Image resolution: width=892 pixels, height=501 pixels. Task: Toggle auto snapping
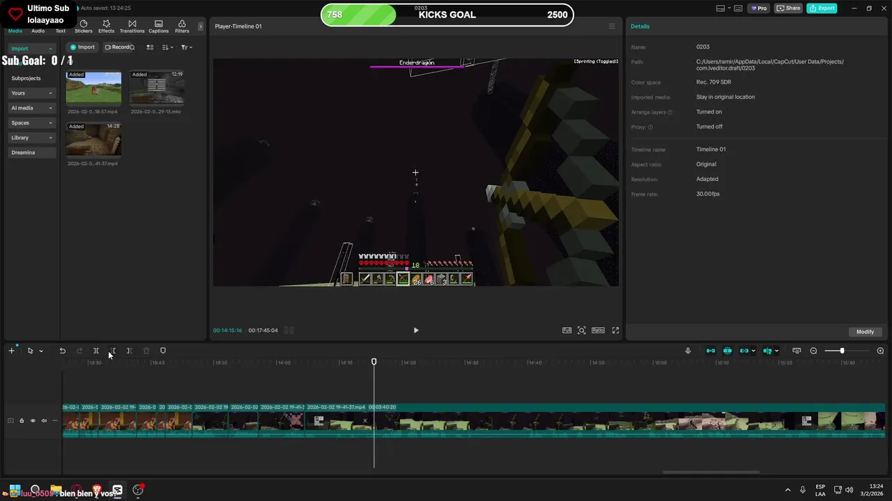point(728,351)
